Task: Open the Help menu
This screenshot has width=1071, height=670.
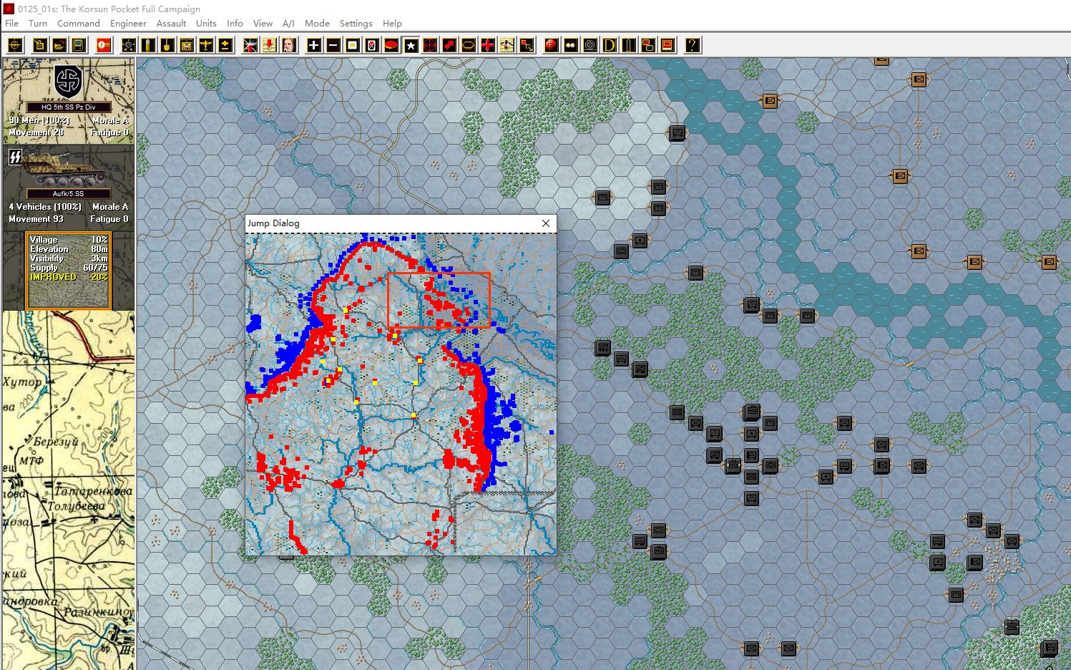Action: pyautogui.click(x=392, y=23)
